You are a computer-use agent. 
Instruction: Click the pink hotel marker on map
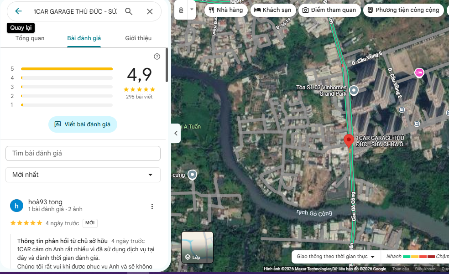pyautogui.click(x=419, y=72)
